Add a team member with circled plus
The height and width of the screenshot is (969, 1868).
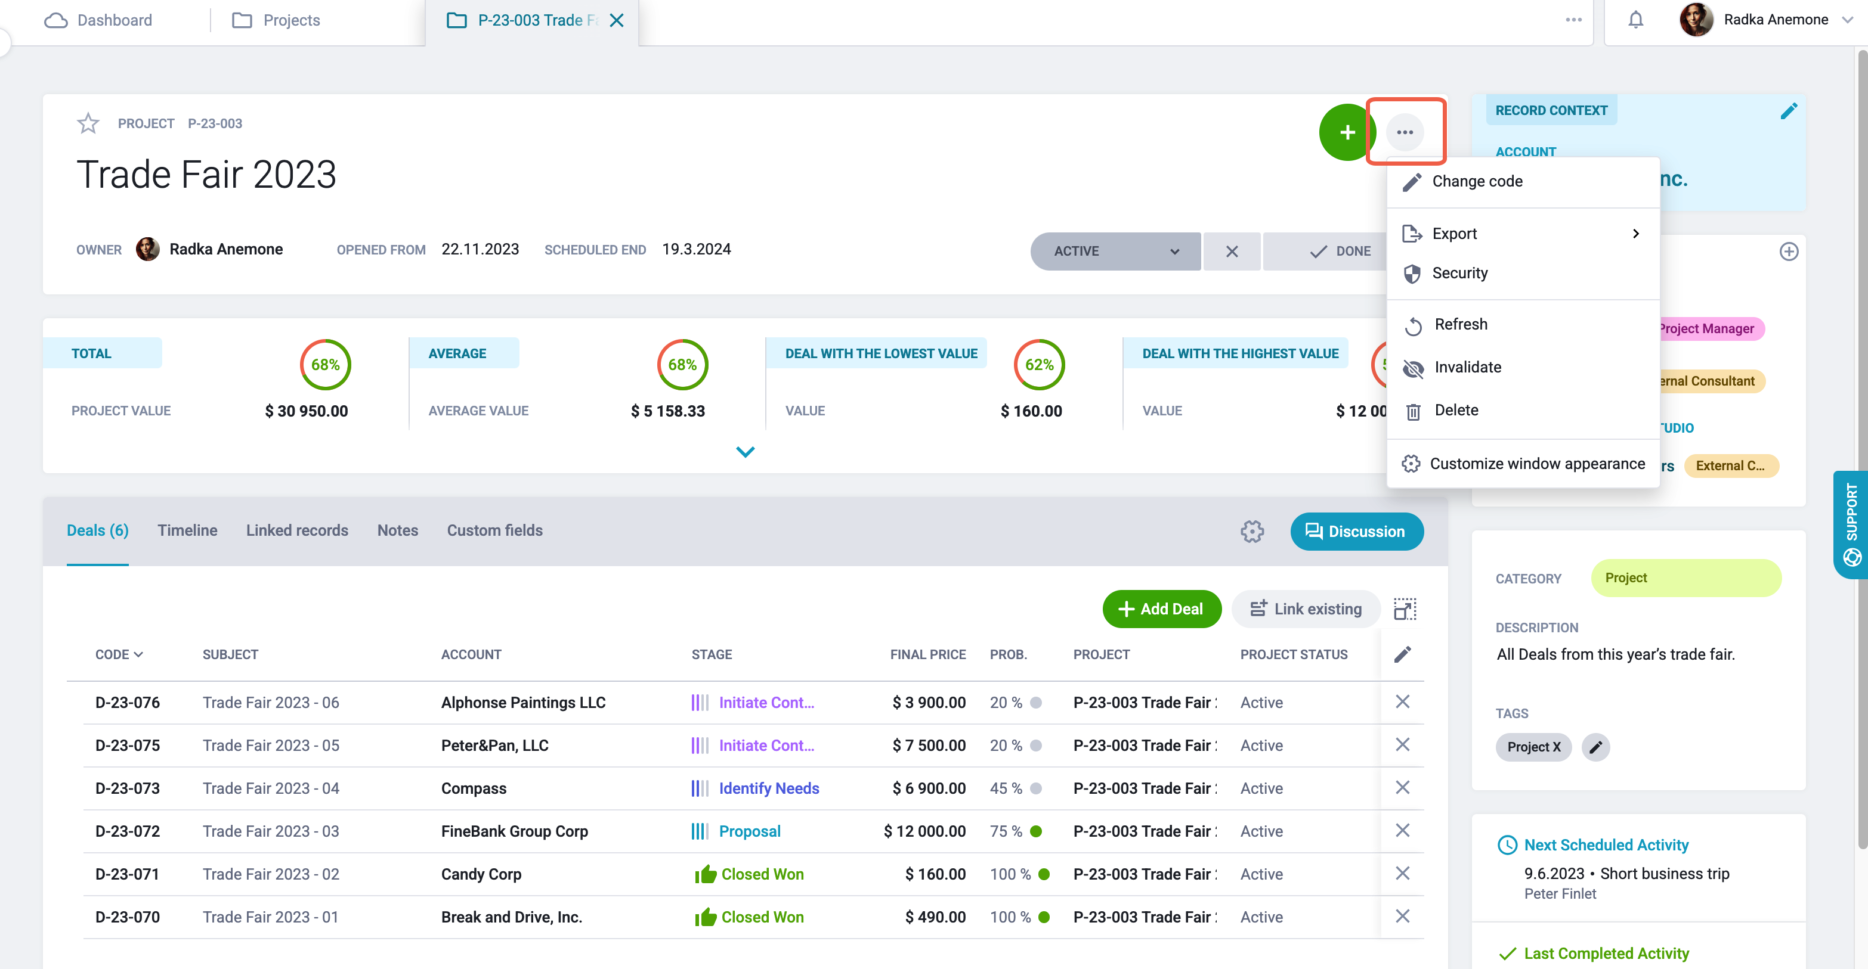point(1788,251)
